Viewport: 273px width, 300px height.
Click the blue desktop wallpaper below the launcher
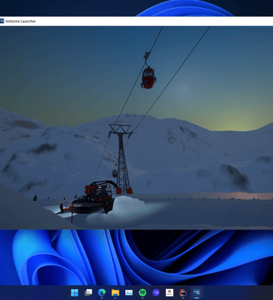pos(136,257)
